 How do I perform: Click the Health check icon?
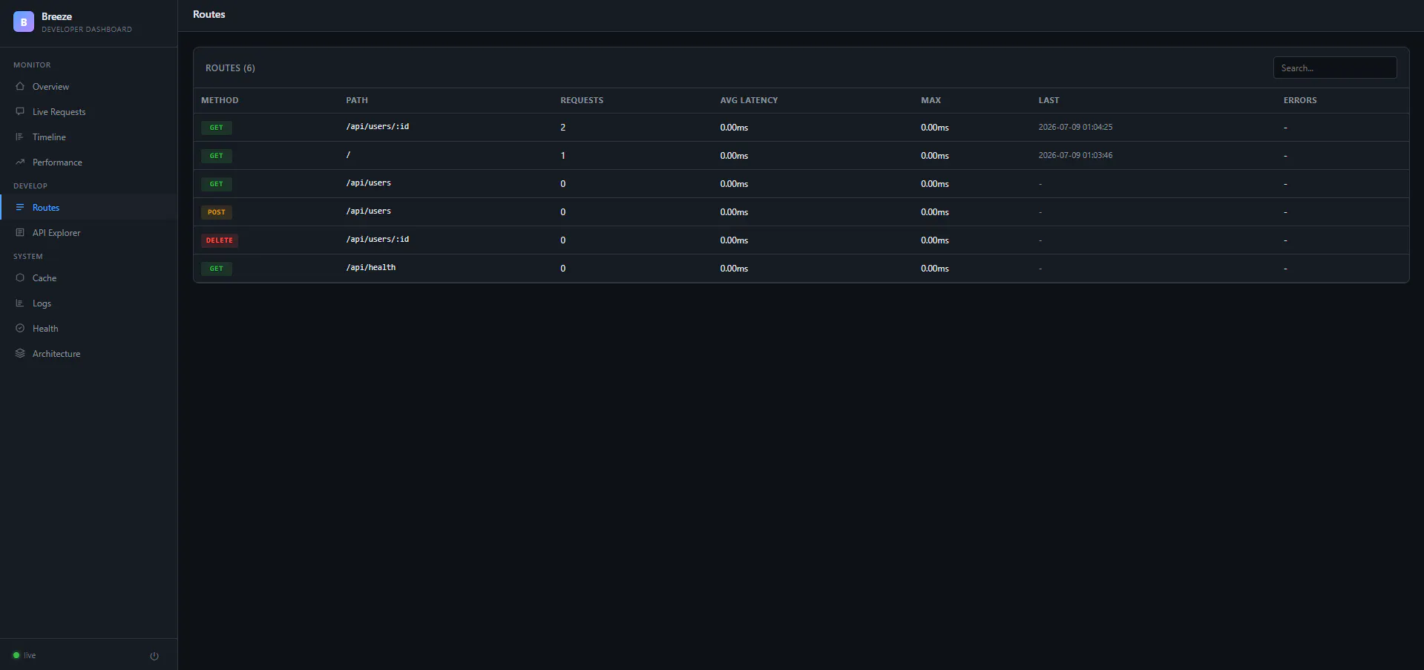[x=20, y=329]
